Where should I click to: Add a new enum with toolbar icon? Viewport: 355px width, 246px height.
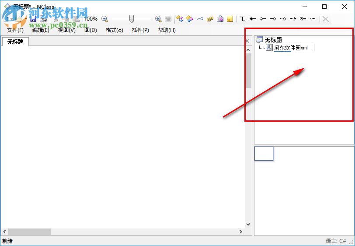point(210,19)
